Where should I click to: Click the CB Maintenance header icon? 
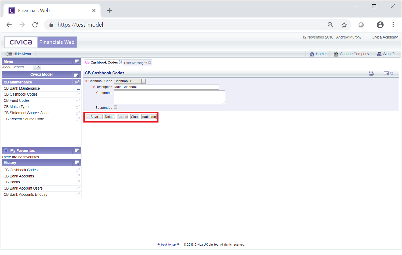pos(77,82)
